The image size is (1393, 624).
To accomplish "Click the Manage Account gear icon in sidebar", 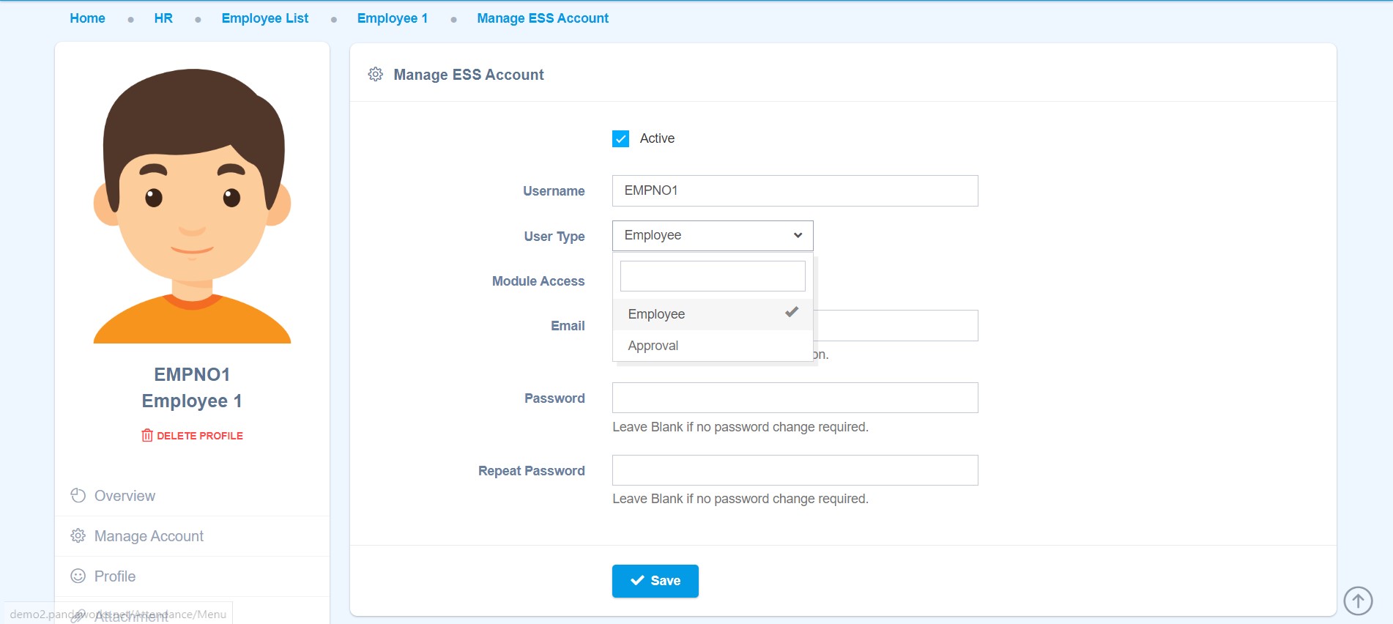I will coord(78,536).
